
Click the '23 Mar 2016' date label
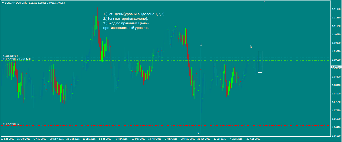coord(138,139)
